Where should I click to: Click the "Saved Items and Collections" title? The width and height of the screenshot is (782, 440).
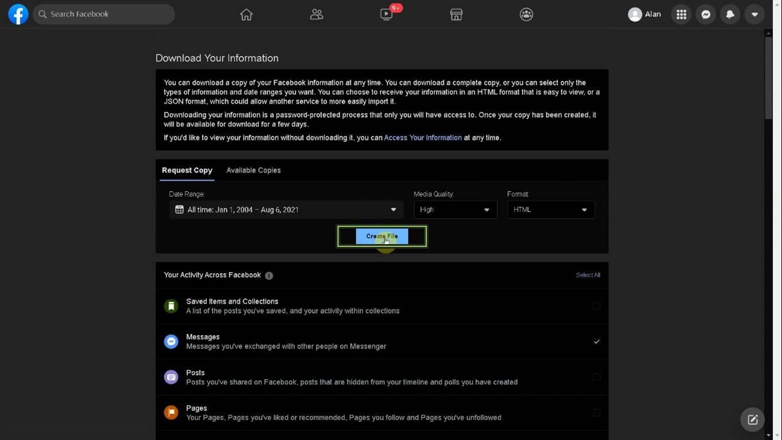coord(232,301)
